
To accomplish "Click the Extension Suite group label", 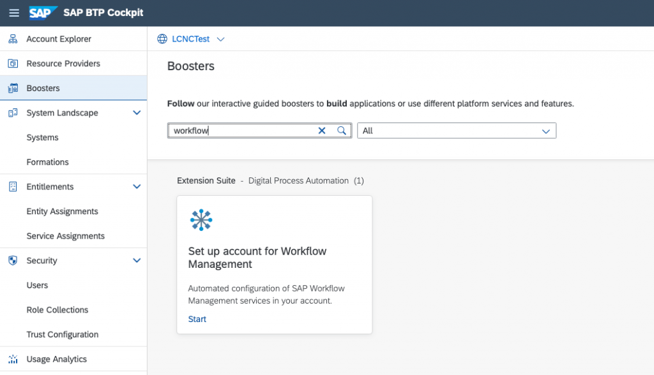I will pos(206,180).
